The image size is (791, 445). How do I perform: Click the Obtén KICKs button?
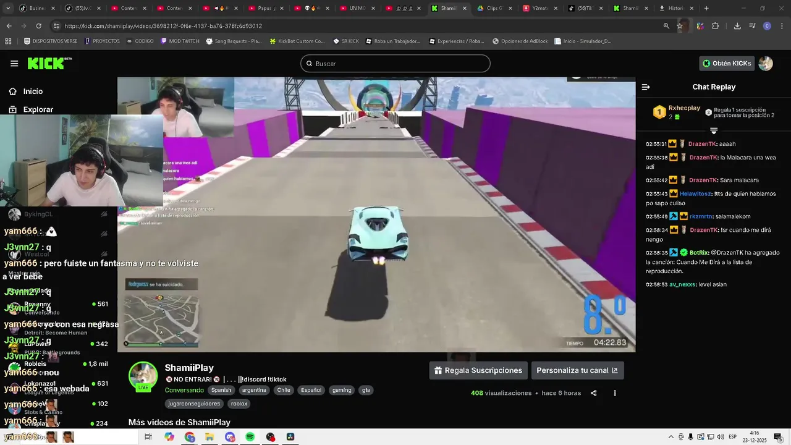[727, 63]
